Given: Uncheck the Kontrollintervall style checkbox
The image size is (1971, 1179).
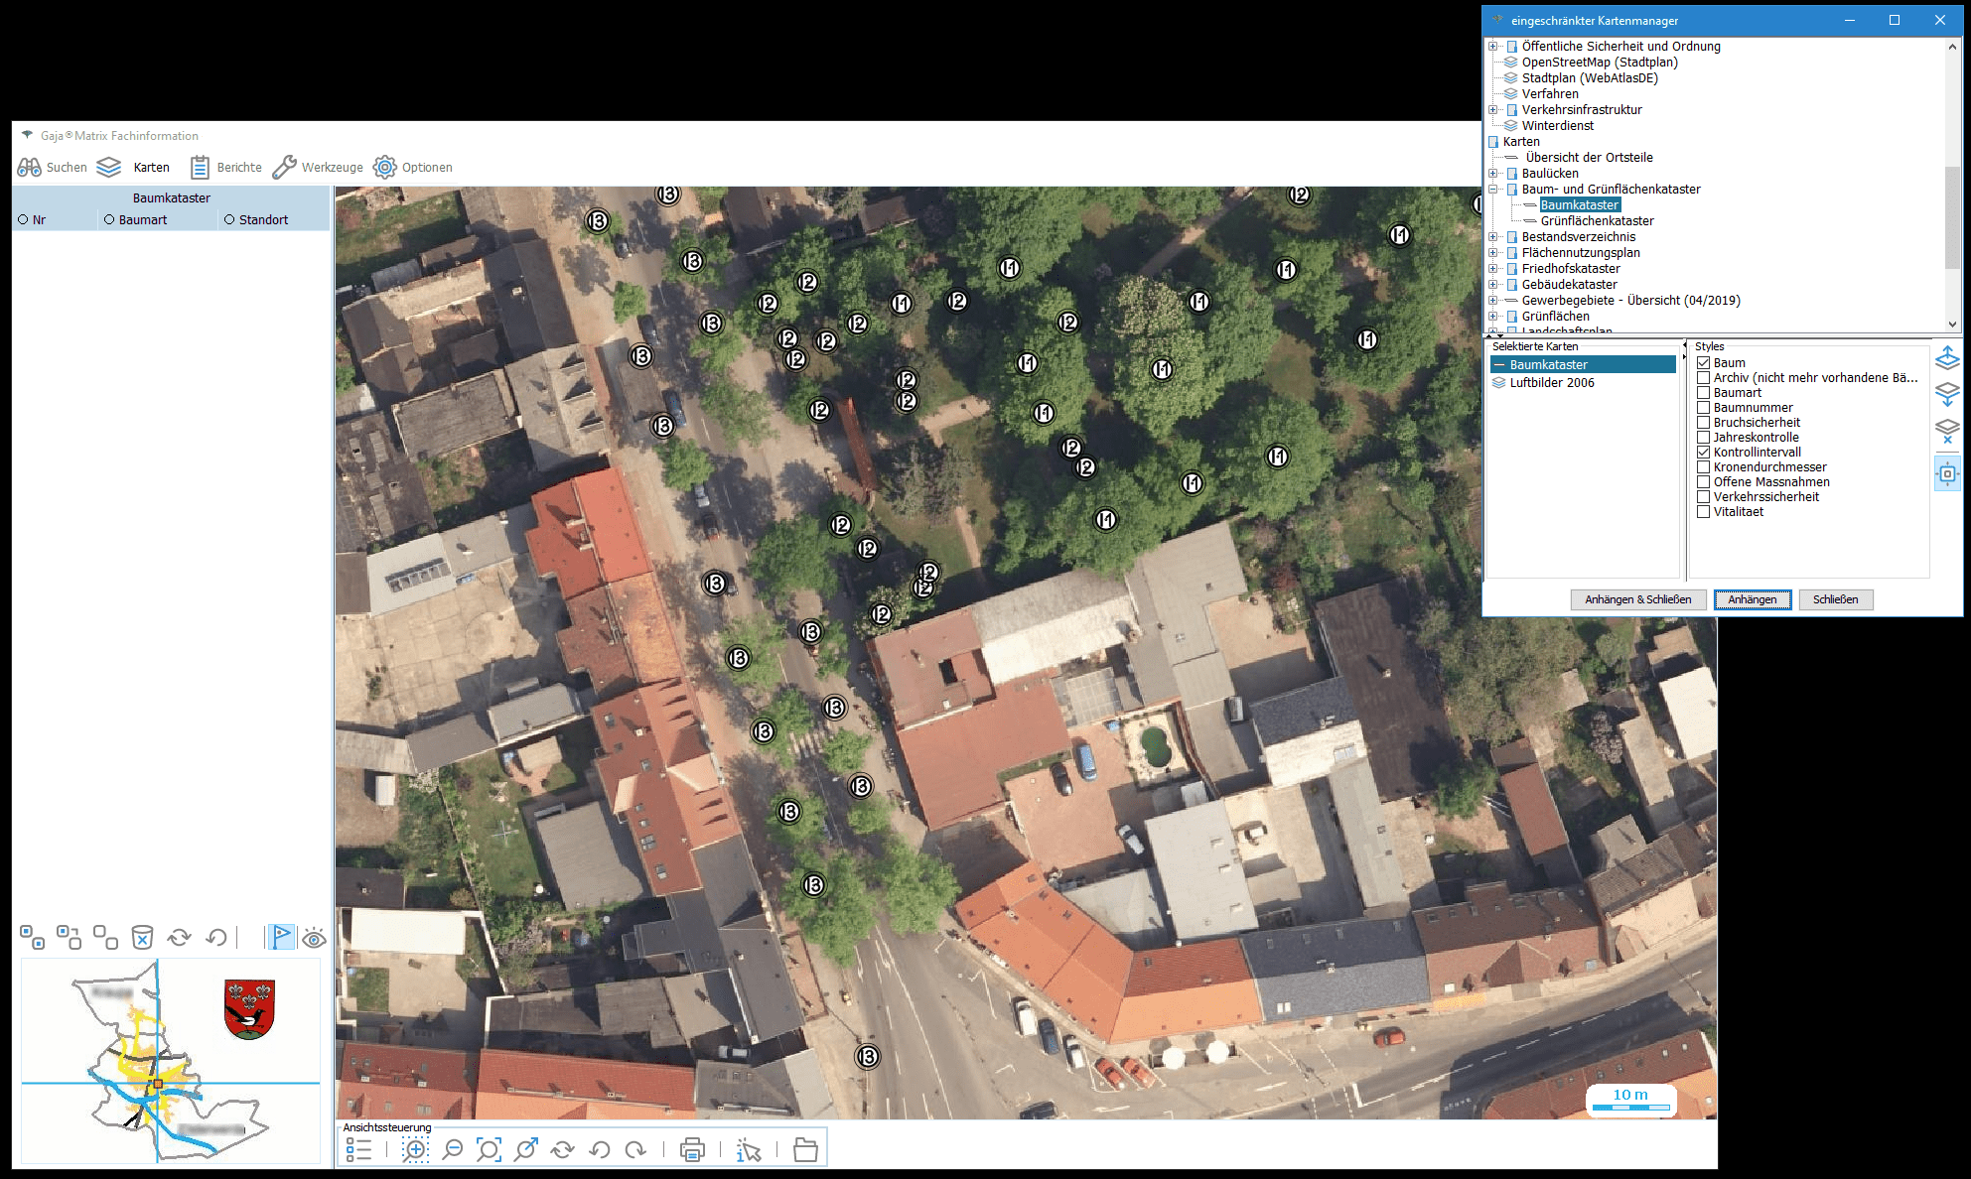Looking at the screenshot, I should 1704,453.
